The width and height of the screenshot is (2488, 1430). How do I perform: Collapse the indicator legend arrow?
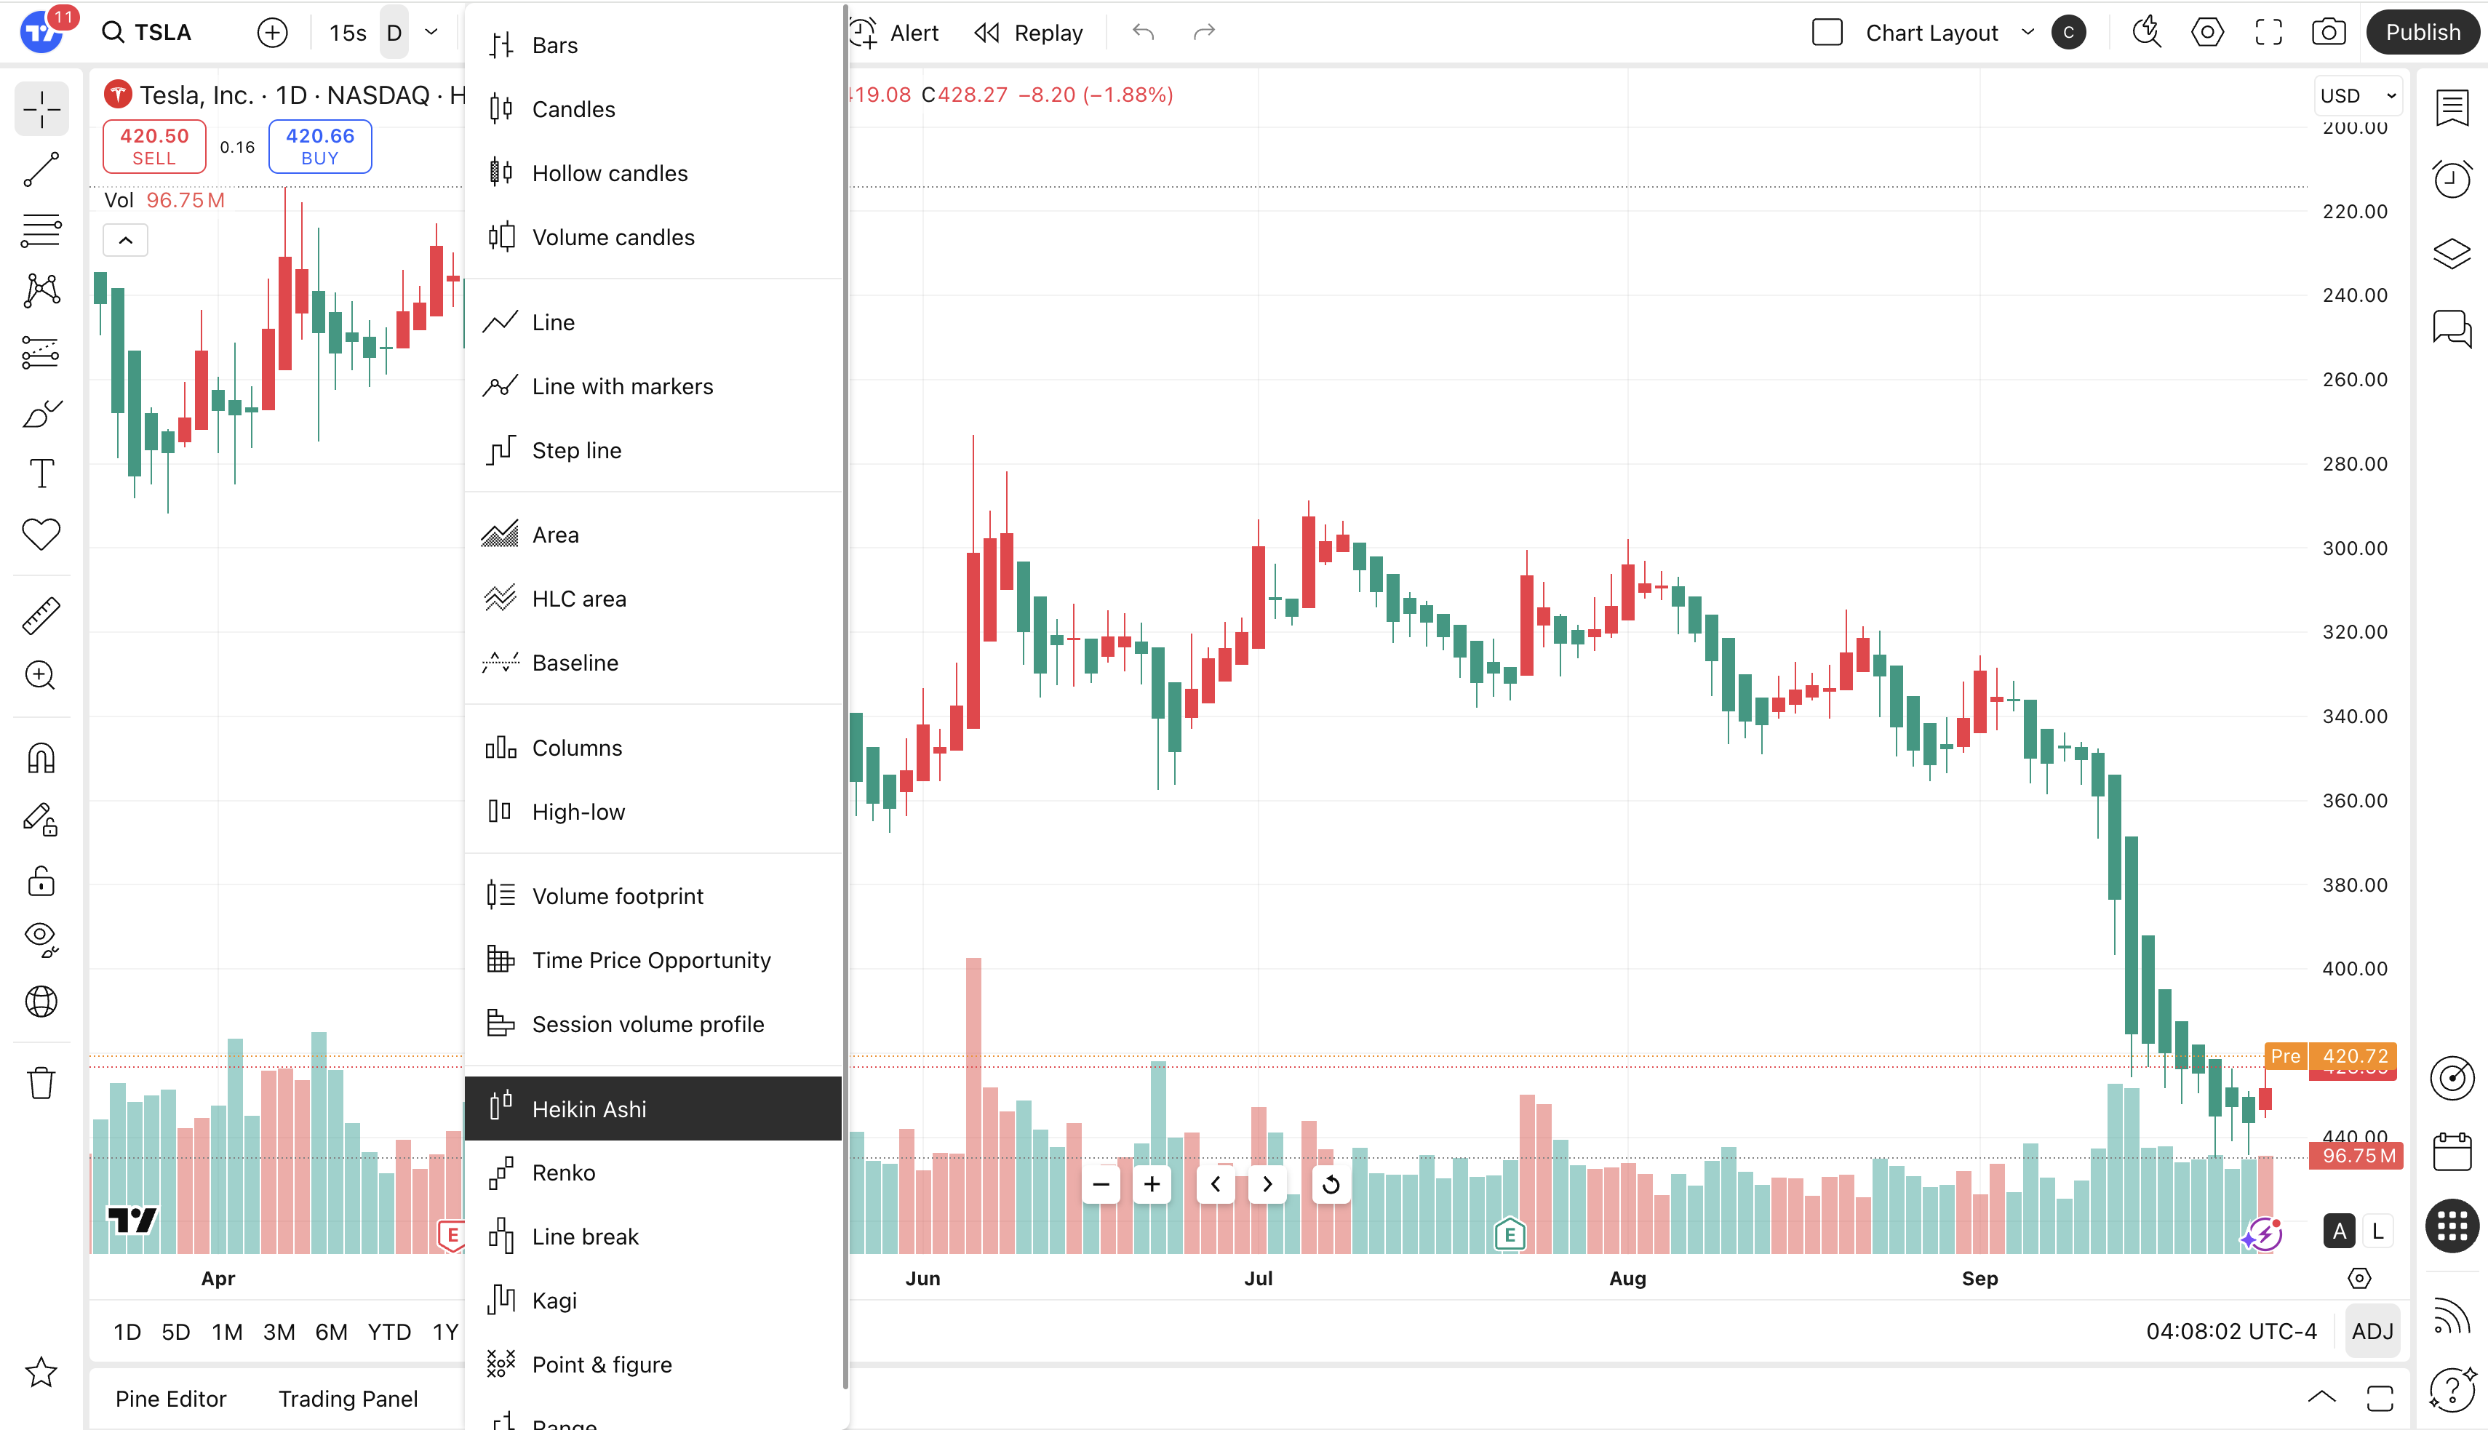[126, 239]
